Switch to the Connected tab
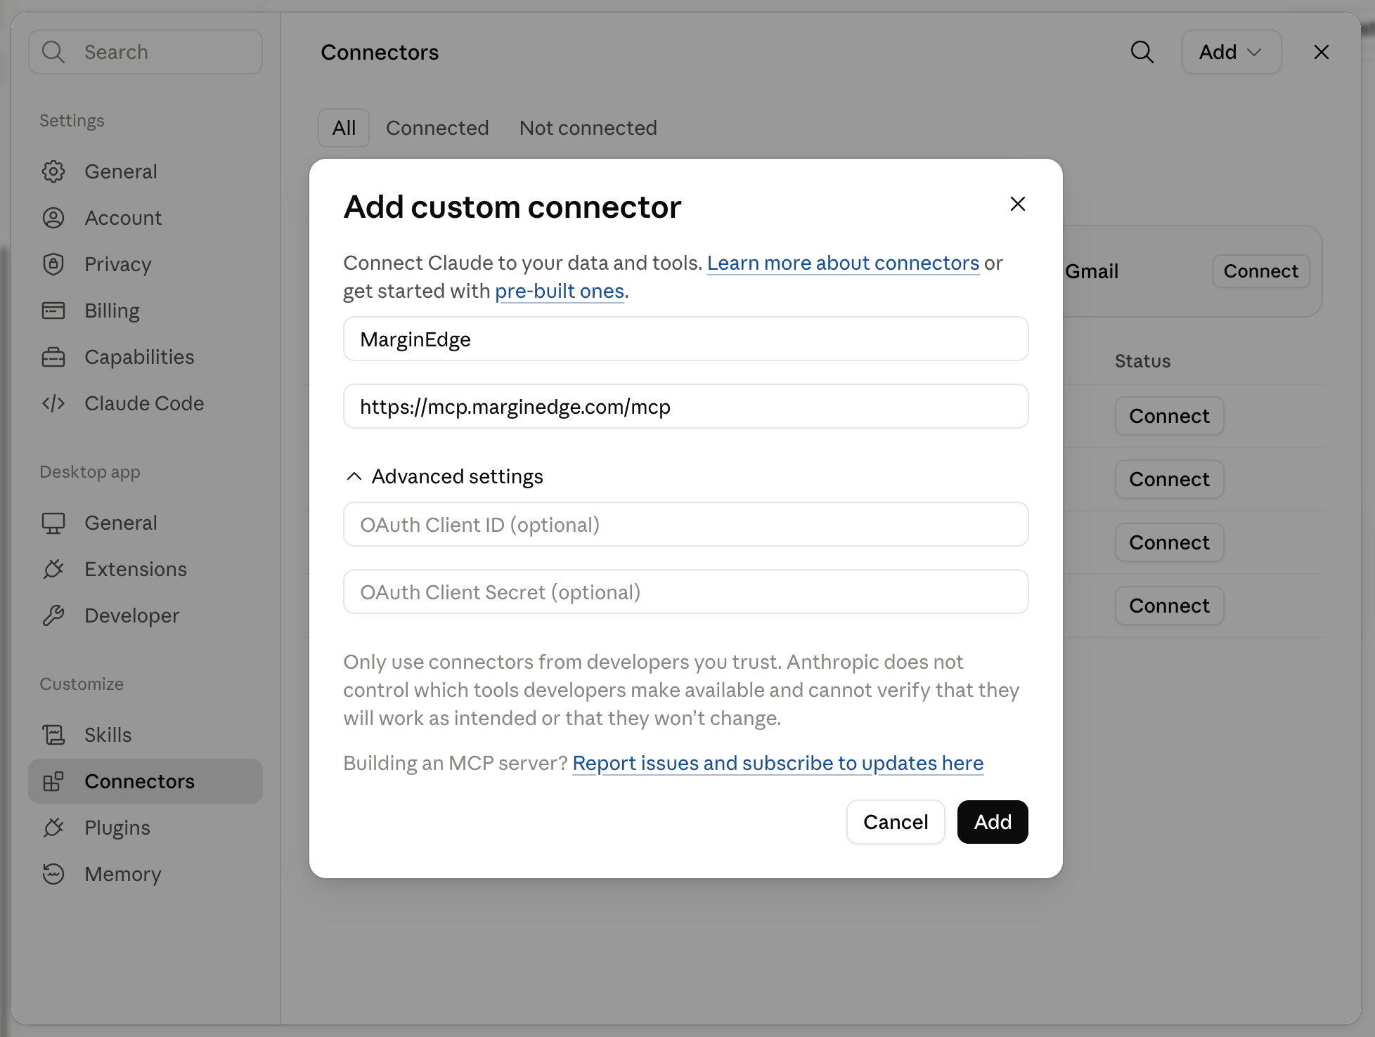The width and height of the screenshot is (1375, 1037). [x=437, y=128]
